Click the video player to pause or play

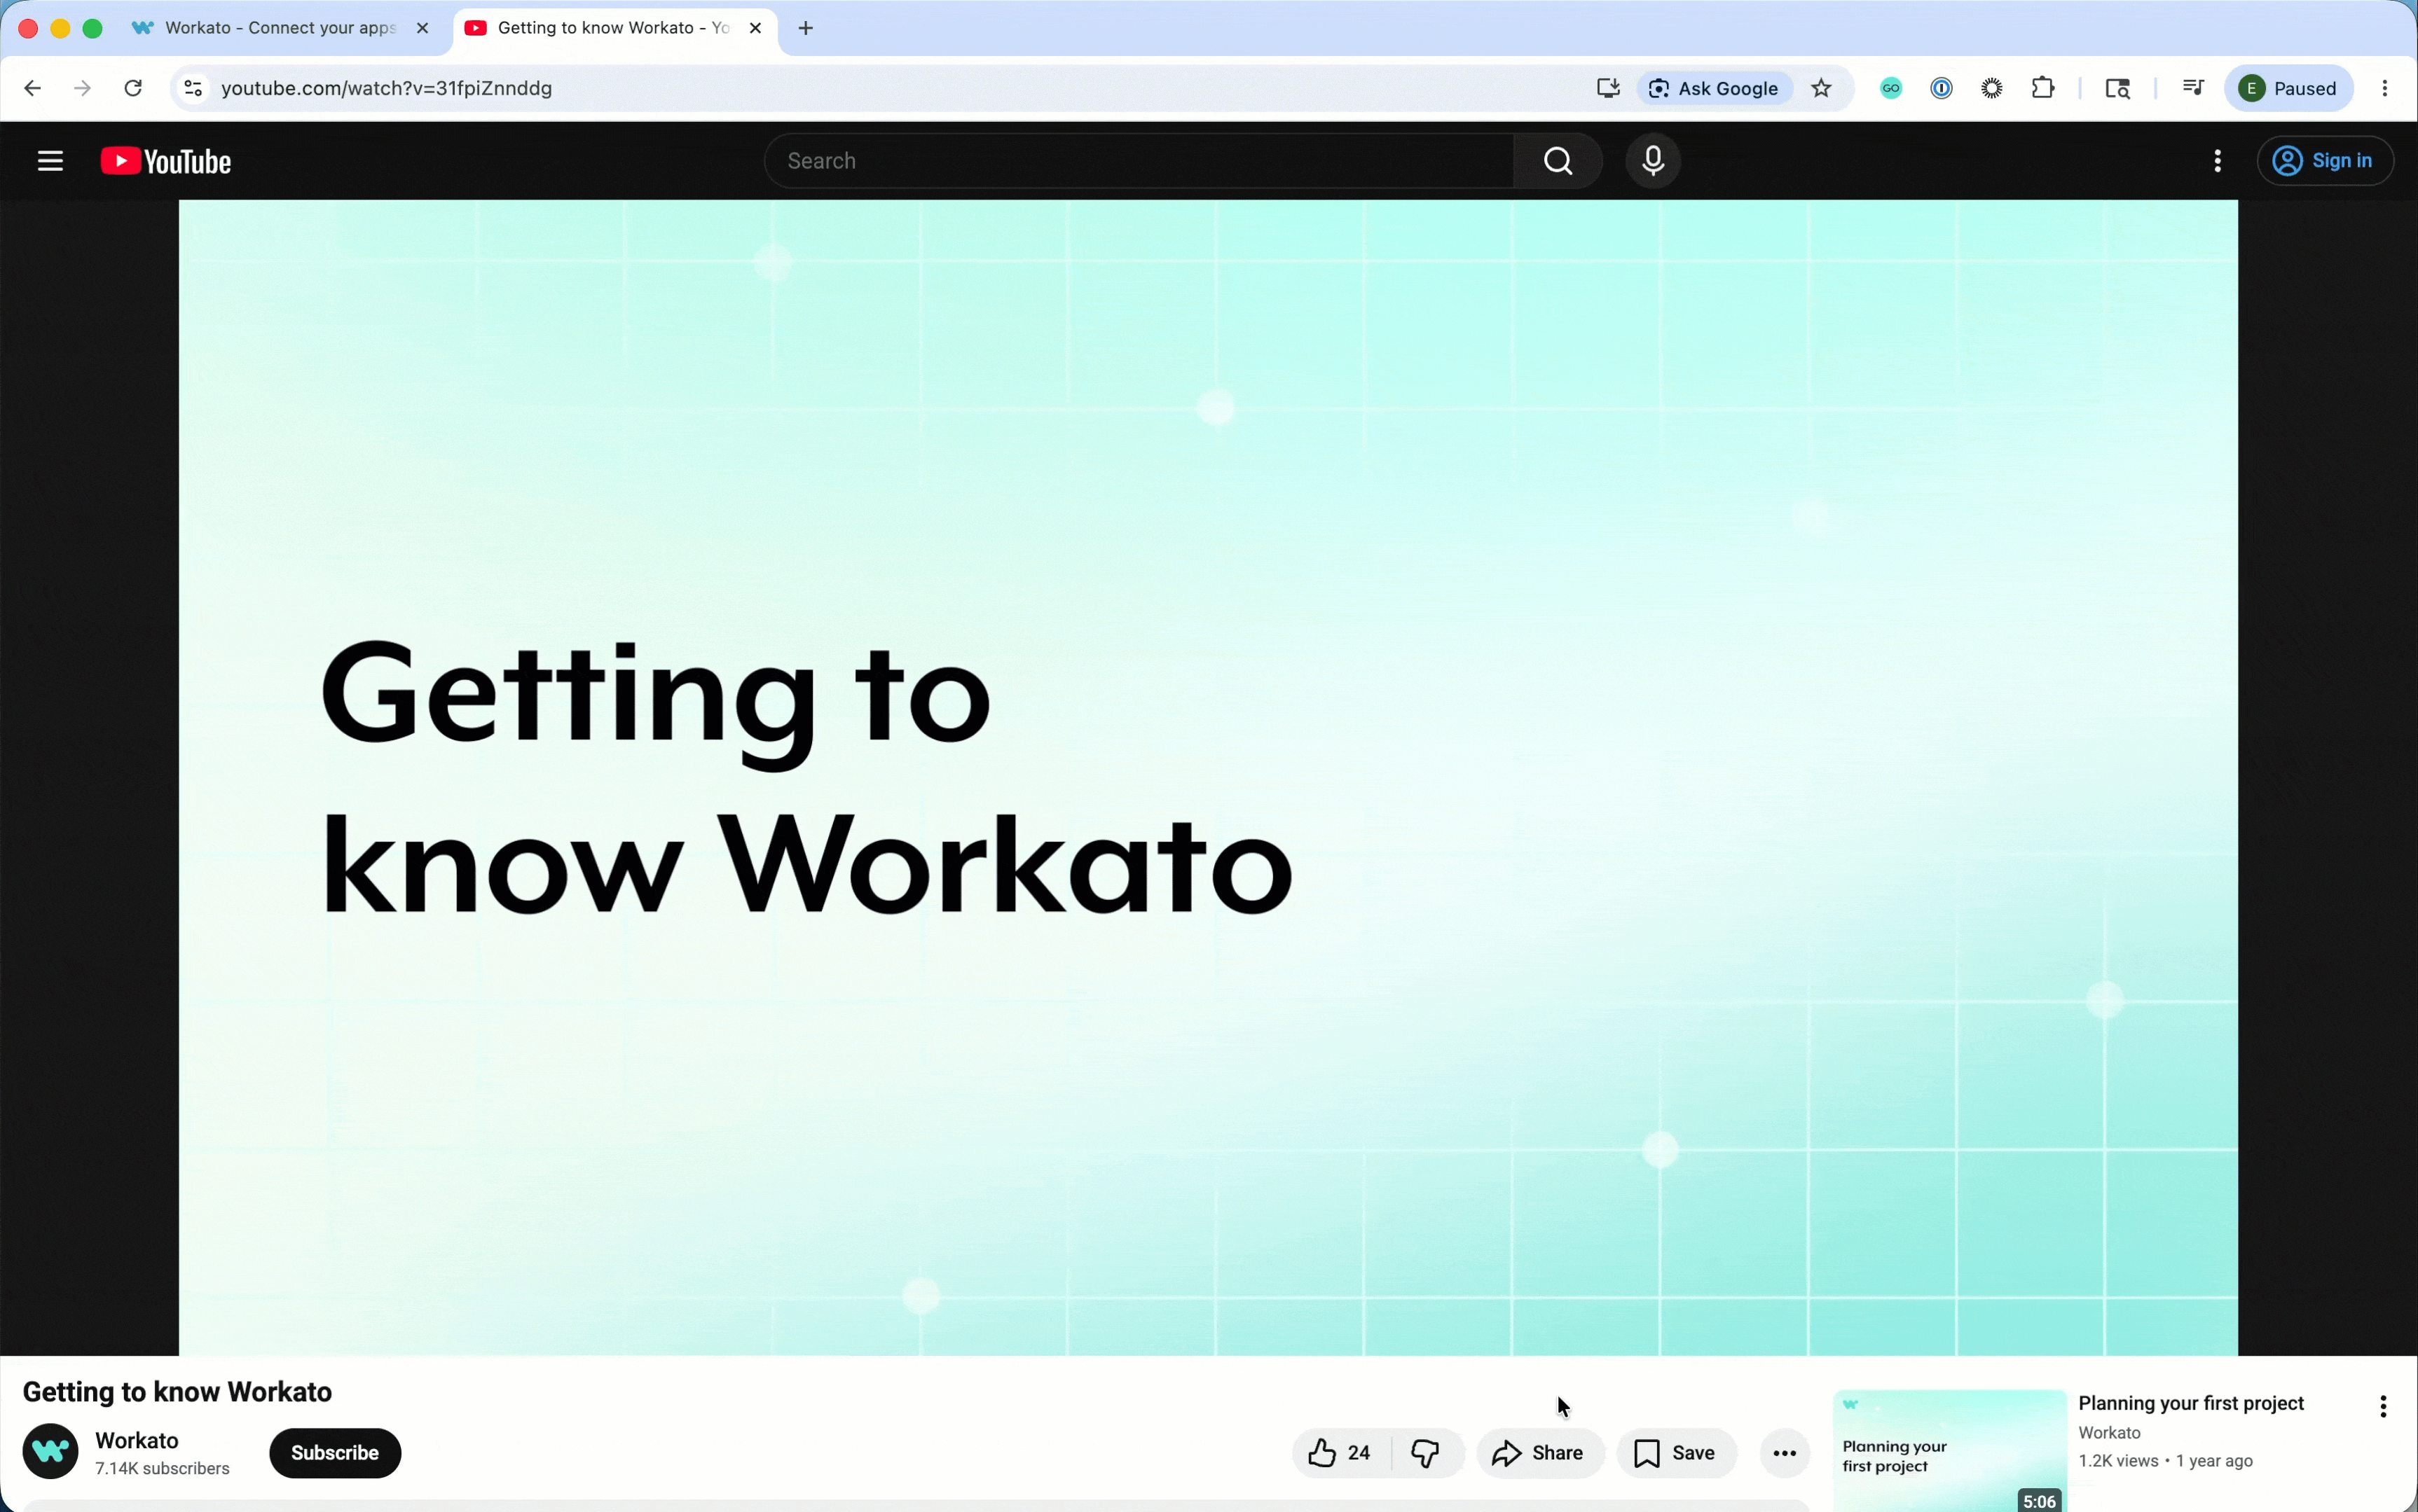coord(1207,777)
